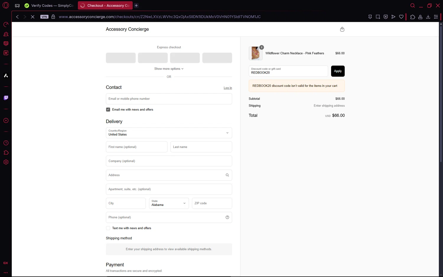Viewport: 443px width, 277px height.
Task: Open the Twitch sidebar icon
Action: [x=6, y=98]
